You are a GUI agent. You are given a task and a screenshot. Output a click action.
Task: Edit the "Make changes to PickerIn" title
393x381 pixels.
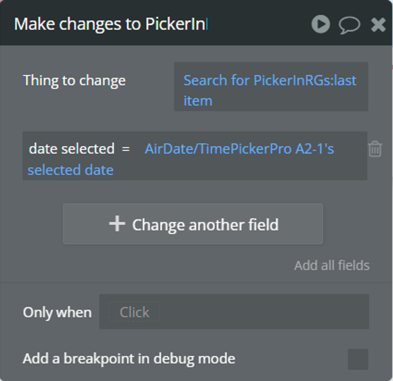click(111, 25)
